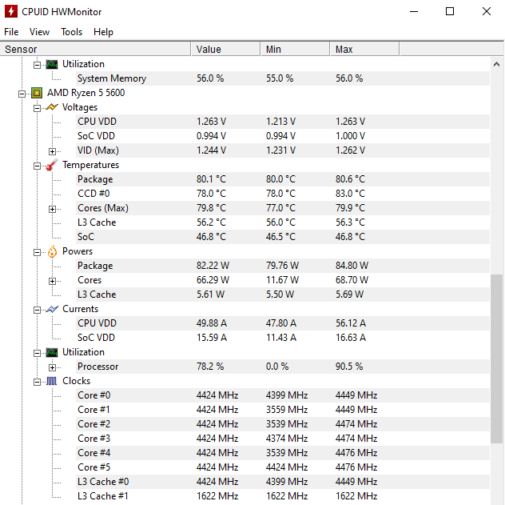Select the CCD #0 row
Screen dimensions: 505x505
283,194
